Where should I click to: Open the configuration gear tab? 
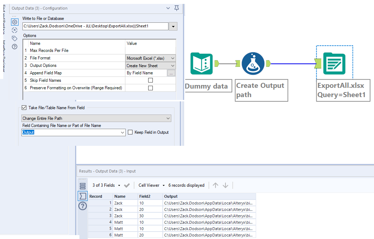click(15, 22)
